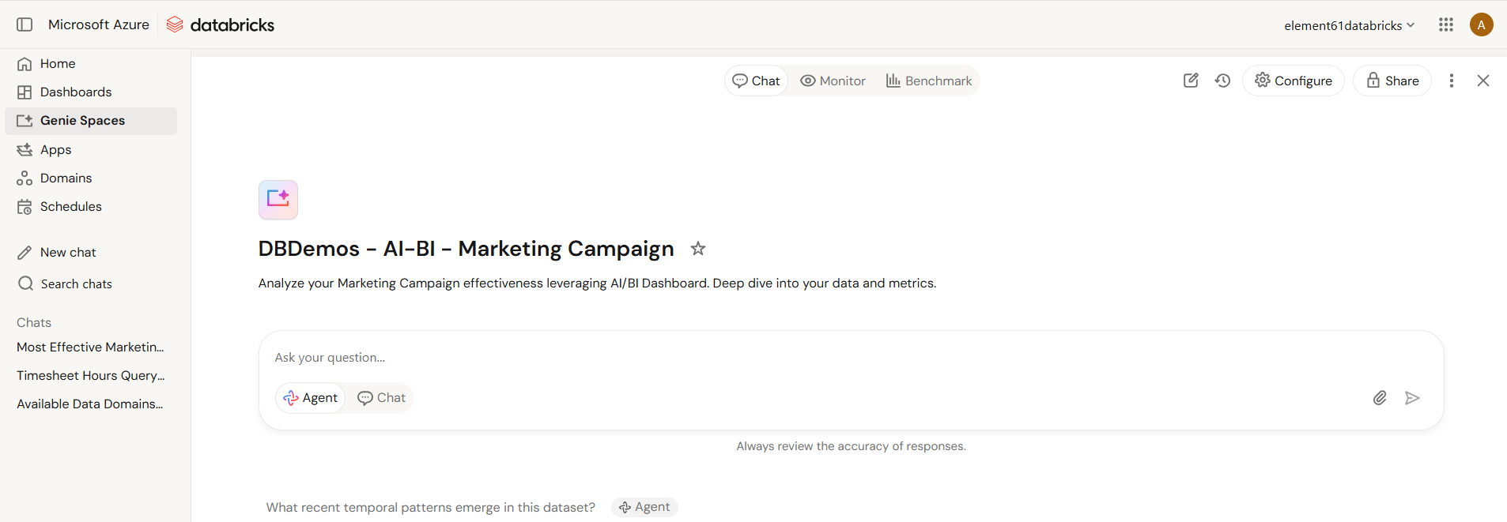This screenshot has height=522, width=1507.
Task: Open the Available Data Domains chat
Action: pyautogui.click(x=91, y=404)
